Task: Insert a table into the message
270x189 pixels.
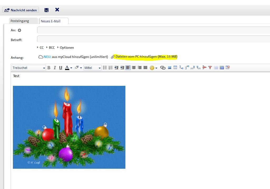Action: [175, 68]
